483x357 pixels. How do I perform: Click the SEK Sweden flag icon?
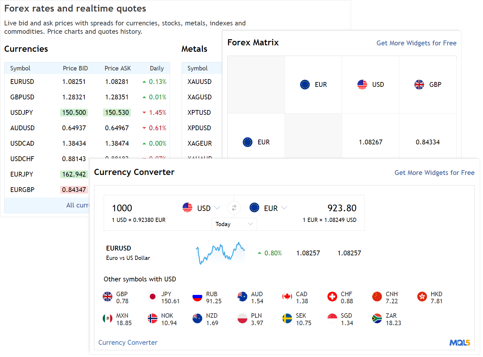pos(287,318)
